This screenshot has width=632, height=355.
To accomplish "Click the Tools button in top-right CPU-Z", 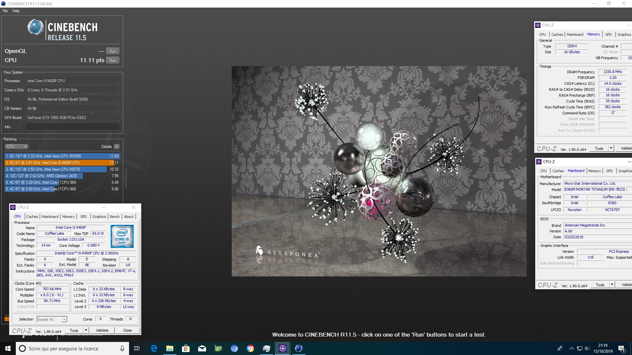I will click(599, 149).
